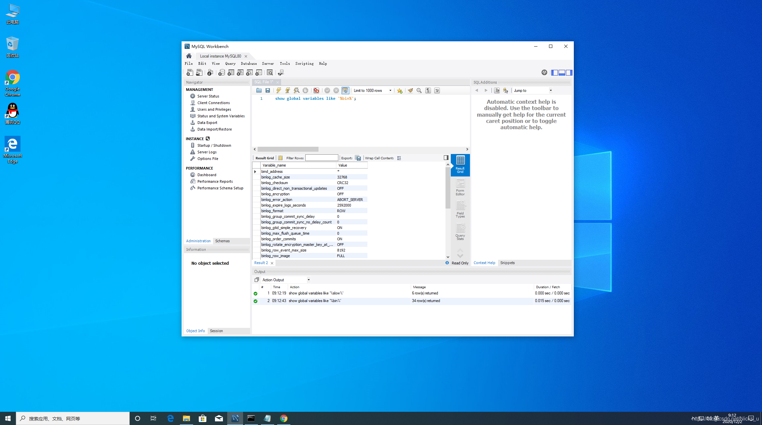
Task: Open the Server menu
Action: pyautogui.click(x=268, y=63)
